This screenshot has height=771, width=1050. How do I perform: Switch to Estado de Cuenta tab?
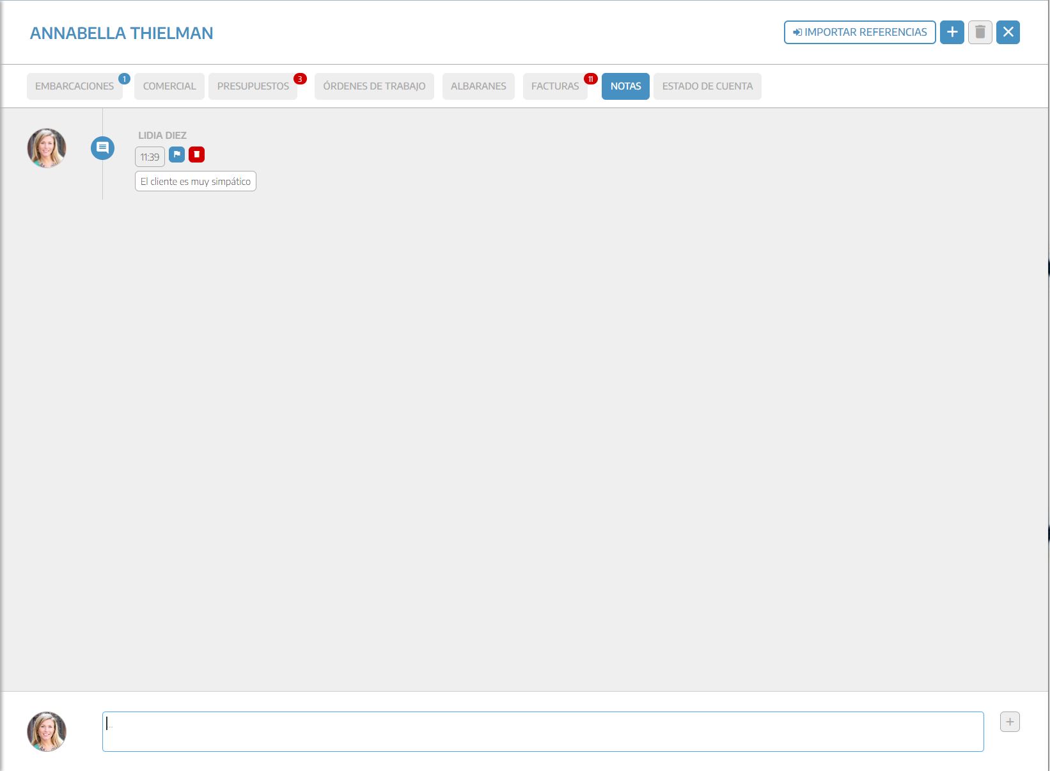(x=707, y=86)
